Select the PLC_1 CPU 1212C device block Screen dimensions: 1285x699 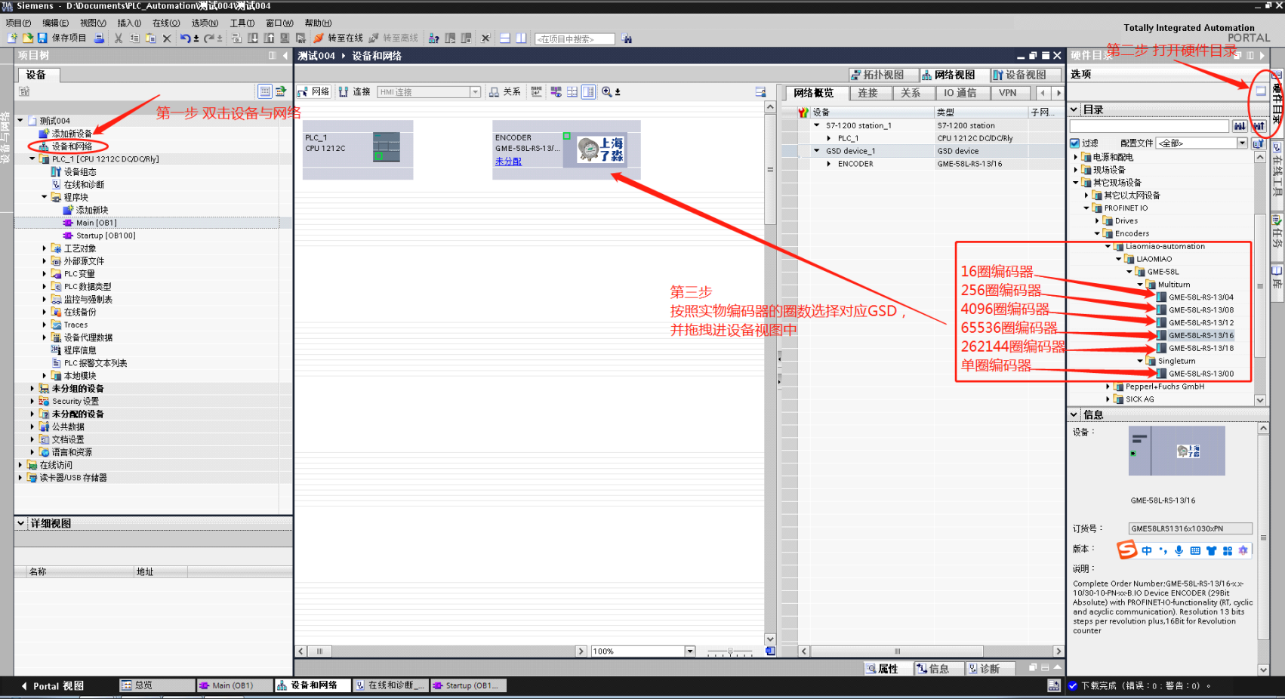point(358,149)
